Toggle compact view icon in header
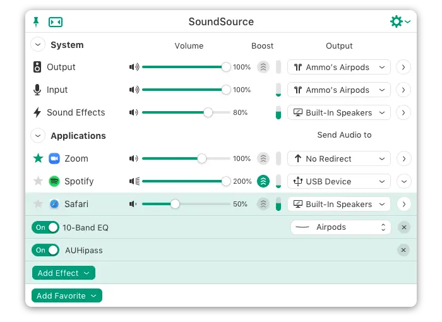This screenshot has height=322, width=442. click(x=56, y=22)
